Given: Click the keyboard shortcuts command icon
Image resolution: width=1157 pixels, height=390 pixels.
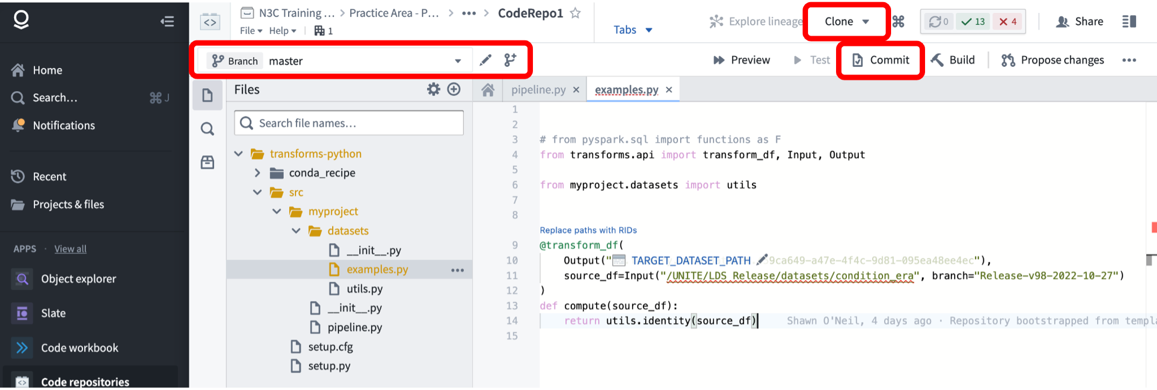Looking at the screenshot, I should [898, 22].
